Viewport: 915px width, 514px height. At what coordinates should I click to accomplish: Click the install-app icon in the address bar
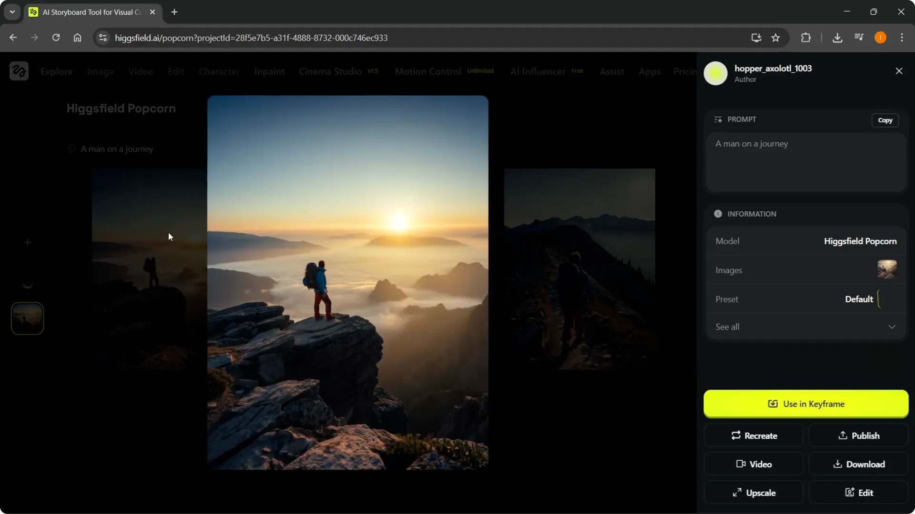pos(756,38)
